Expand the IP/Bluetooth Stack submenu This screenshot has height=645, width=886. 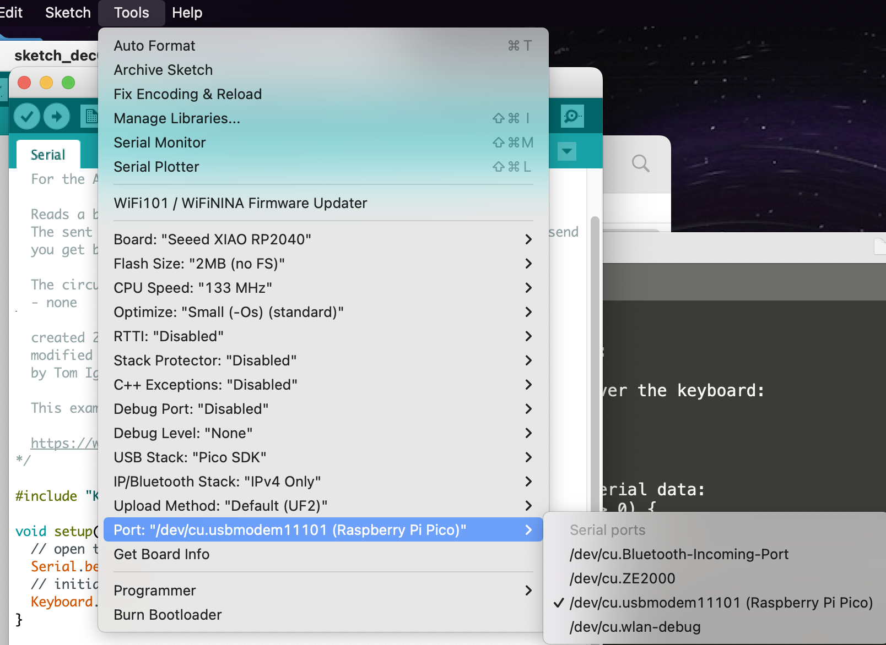(323, 482)
